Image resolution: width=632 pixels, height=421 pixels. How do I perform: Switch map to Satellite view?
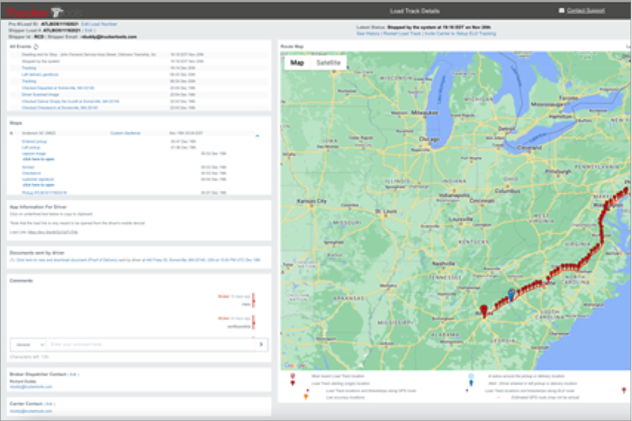(329, 63)
